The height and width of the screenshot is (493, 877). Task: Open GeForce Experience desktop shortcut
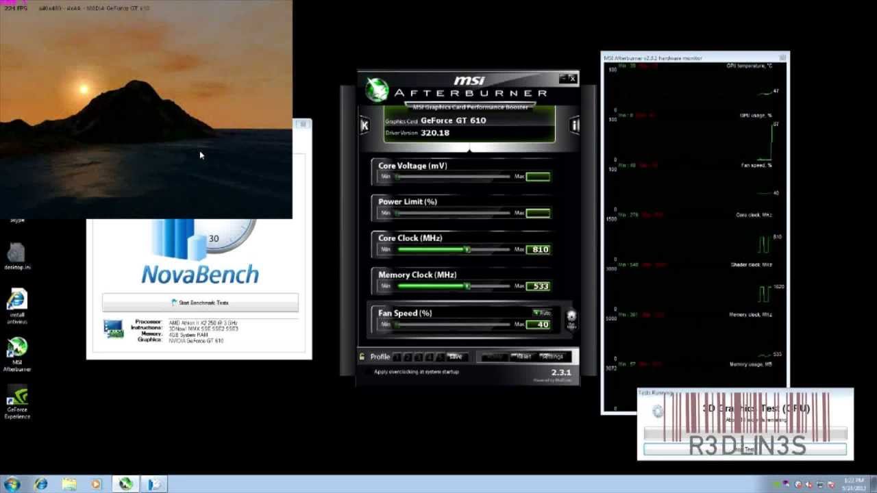pos(17,403)
